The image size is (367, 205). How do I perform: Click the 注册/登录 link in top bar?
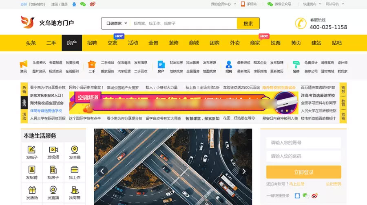click(60, 4)
